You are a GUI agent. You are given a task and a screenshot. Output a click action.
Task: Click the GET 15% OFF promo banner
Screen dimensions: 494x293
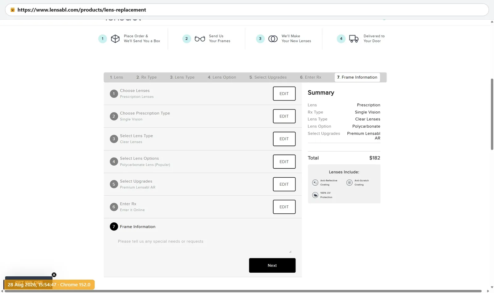(29, 282)
